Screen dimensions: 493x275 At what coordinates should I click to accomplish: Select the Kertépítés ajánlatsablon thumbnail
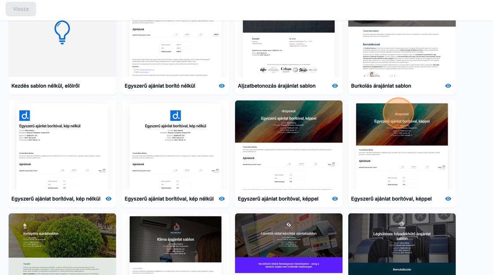(x=62, y=244)
